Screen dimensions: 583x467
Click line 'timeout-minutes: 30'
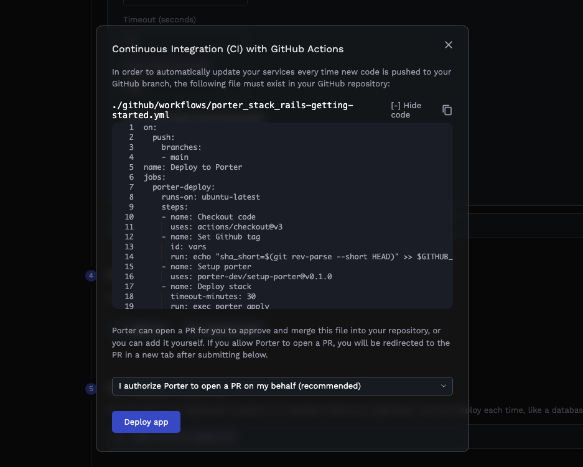[x=213, y=297]
